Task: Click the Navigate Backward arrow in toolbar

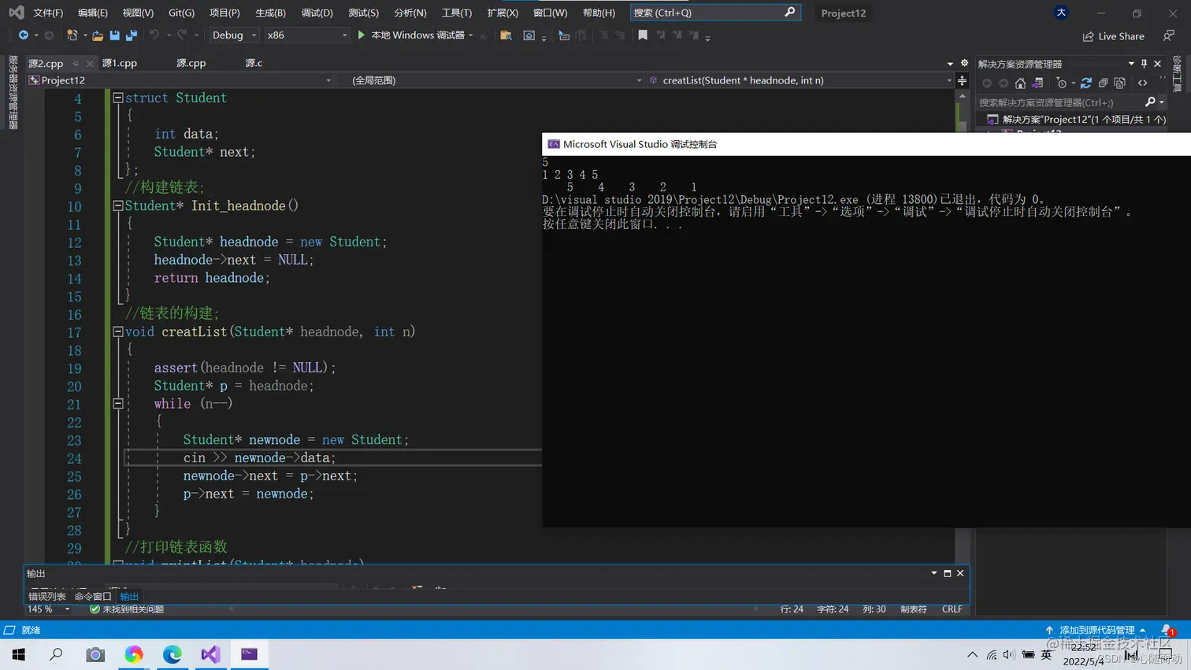Action: coord(24,35)
